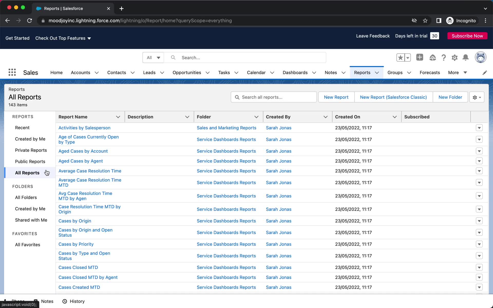Select All Folders in the sidebar
493x308 pixels.
(26, 197)
